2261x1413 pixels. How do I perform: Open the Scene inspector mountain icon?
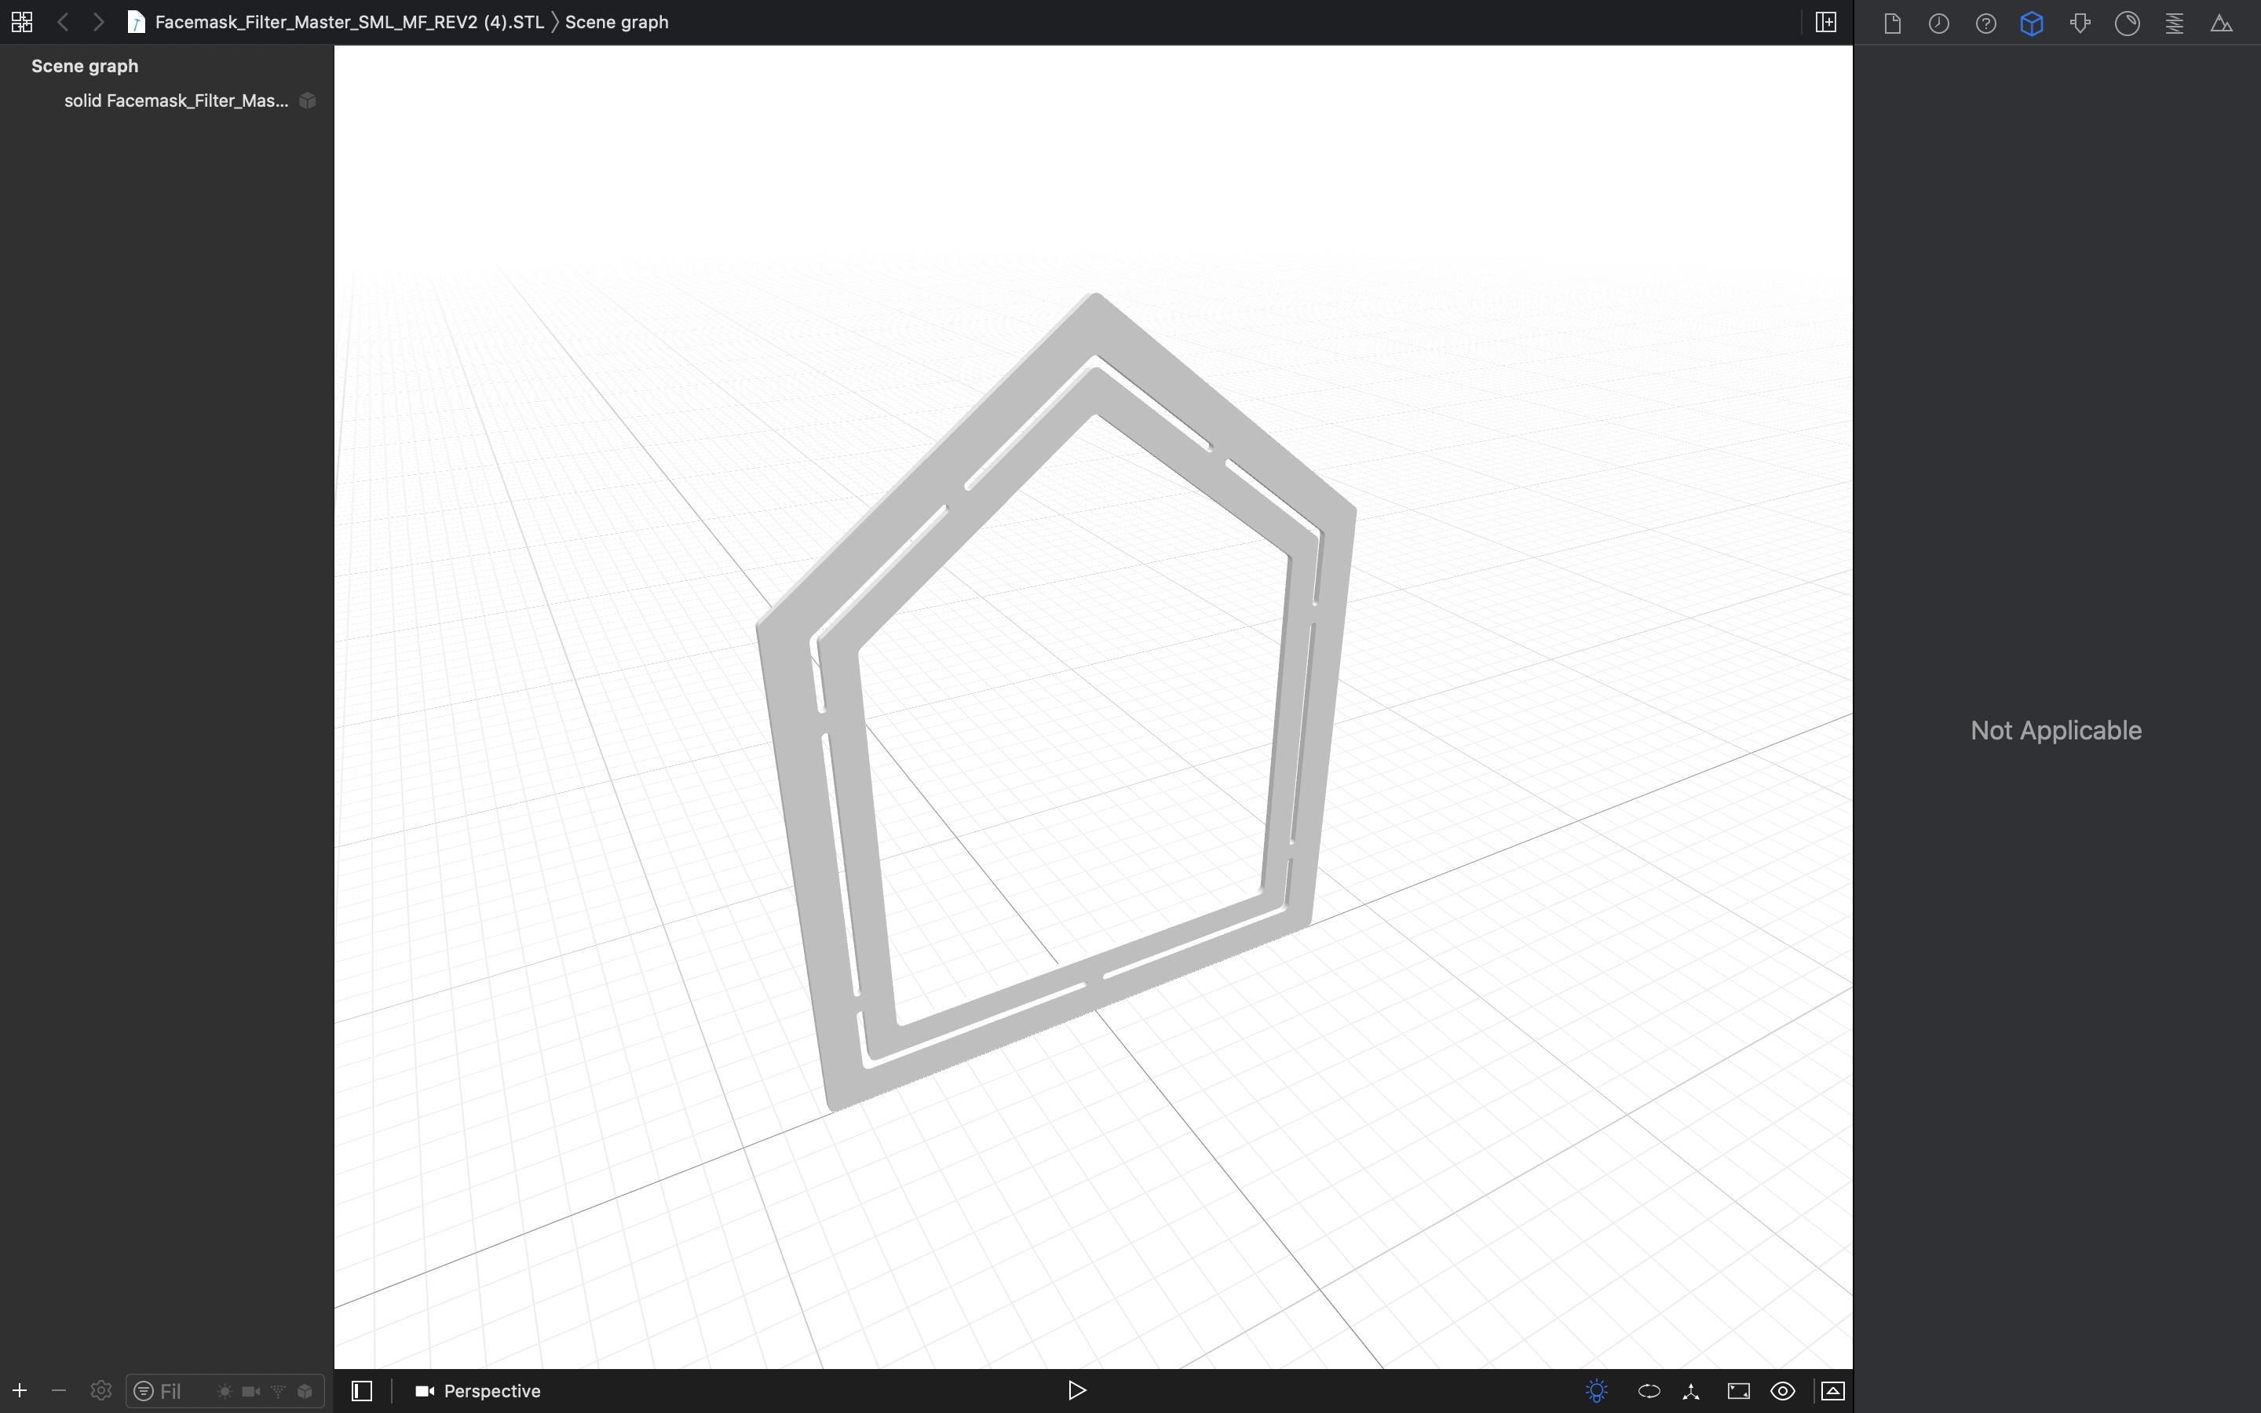2222,24
